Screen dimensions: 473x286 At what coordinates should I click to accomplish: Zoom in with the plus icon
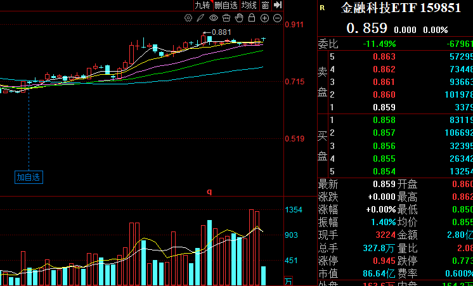[x=265, y=18]
